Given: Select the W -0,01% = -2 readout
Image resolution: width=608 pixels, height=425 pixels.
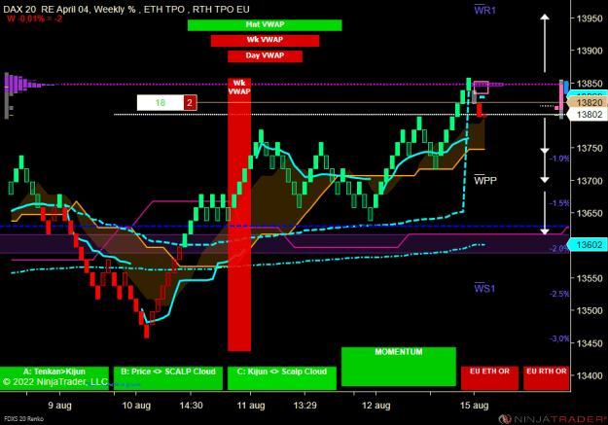Looking at the screenshot, I should coord(34,18).
